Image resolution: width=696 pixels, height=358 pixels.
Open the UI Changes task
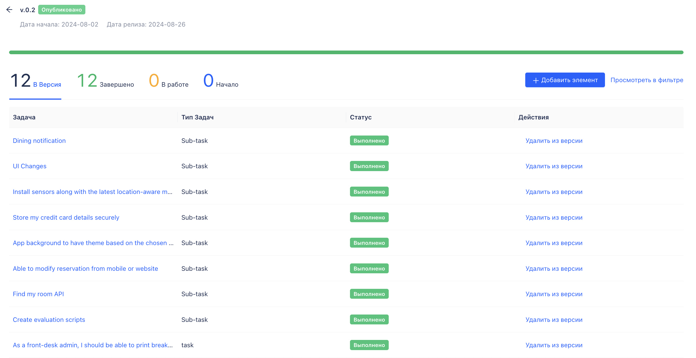tap(30, 166)
